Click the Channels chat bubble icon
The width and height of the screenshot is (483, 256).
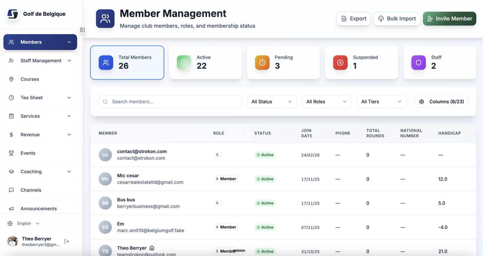click(11, 190)
